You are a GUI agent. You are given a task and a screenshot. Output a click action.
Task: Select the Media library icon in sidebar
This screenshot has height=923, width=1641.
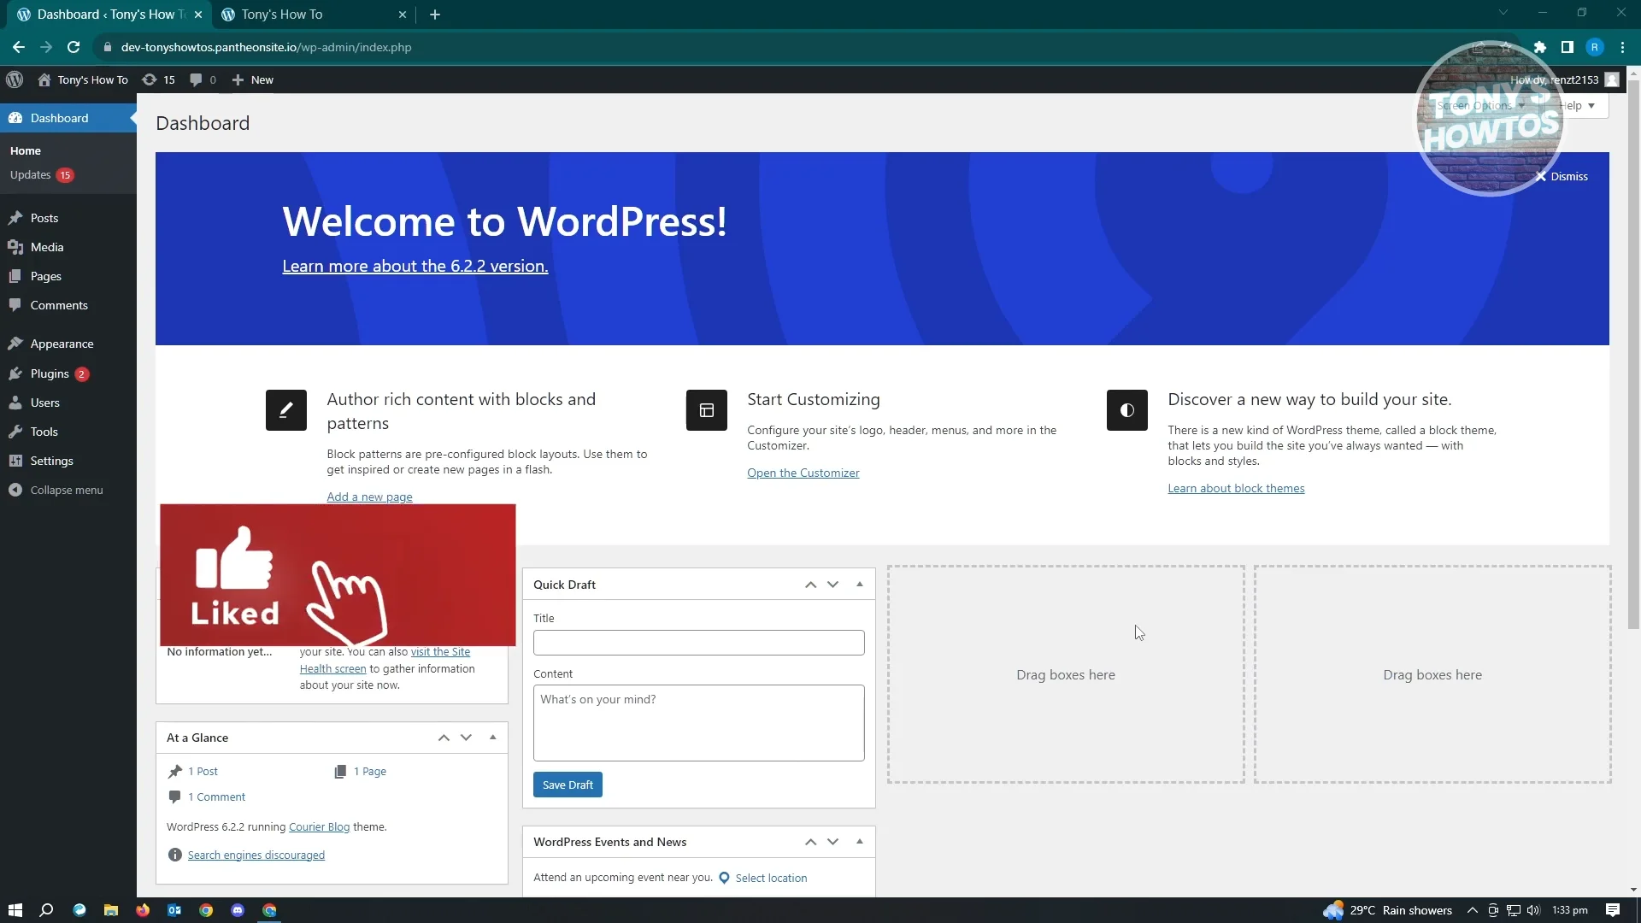click(16, 247)
